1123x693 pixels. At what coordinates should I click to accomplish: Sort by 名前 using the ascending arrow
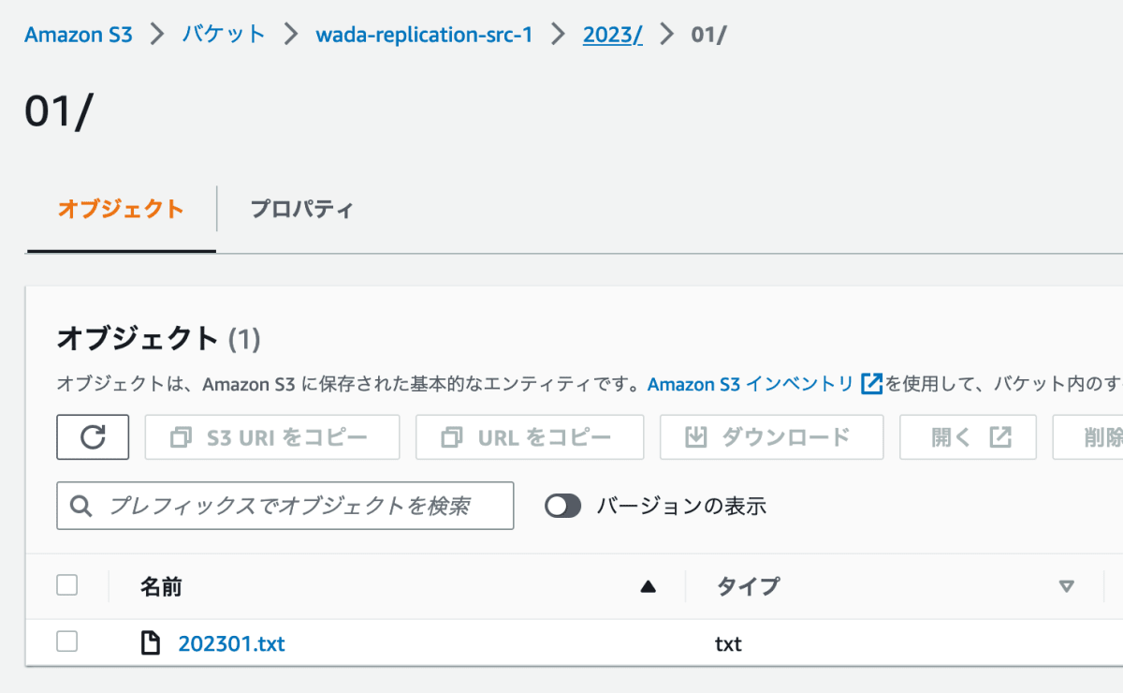[x=648, y=587]
